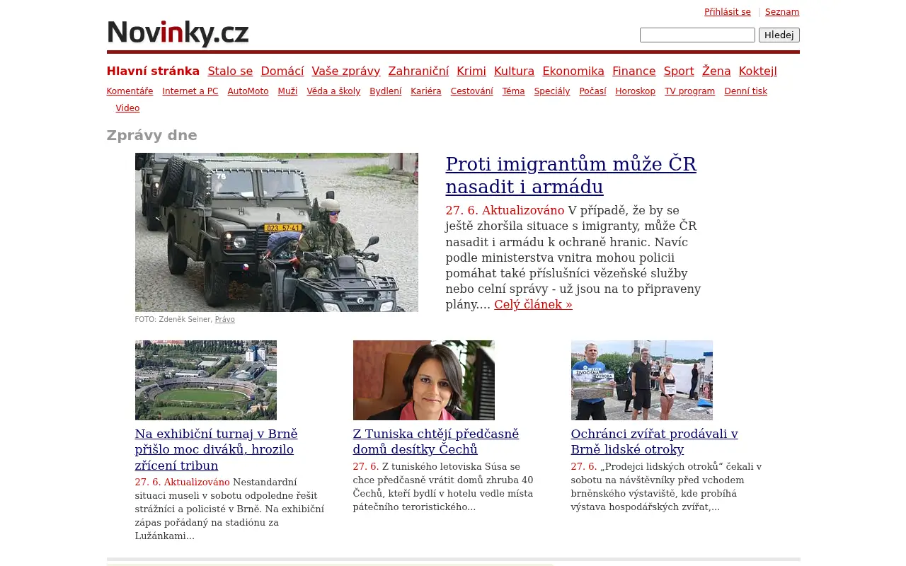Viewport: 906px width, 566px height.
Task: Open the Cestování subsection
Action: click(472, 91)
